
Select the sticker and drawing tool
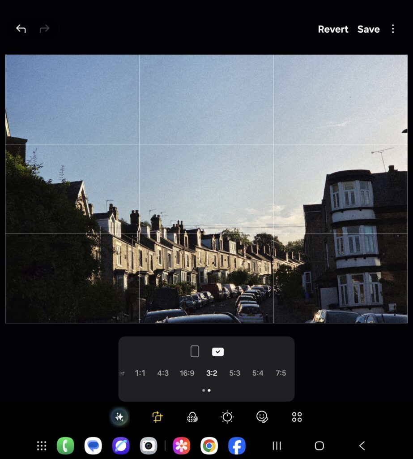pyautogui.click(x=263, y=416)
